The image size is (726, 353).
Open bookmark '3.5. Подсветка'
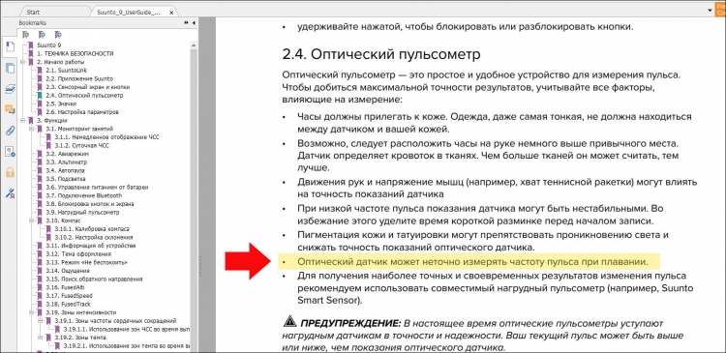(65, 179)
